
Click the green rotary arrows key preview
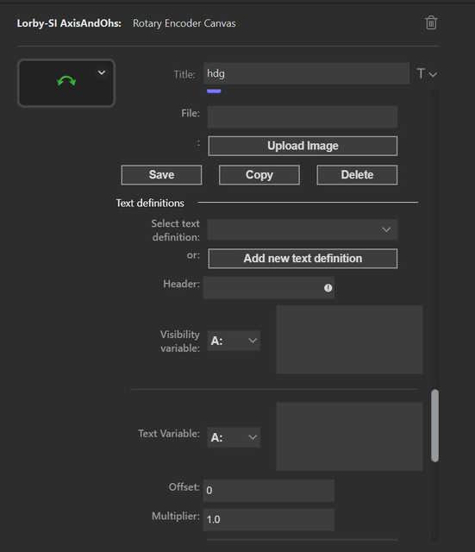[x=66, y=82]
